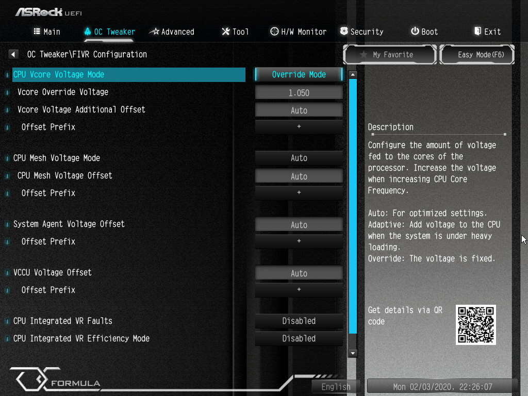Click the back arrow beside OC Tweaker\FIVR Configuration
The image size is (528, 396).
[x=13, y=54]
